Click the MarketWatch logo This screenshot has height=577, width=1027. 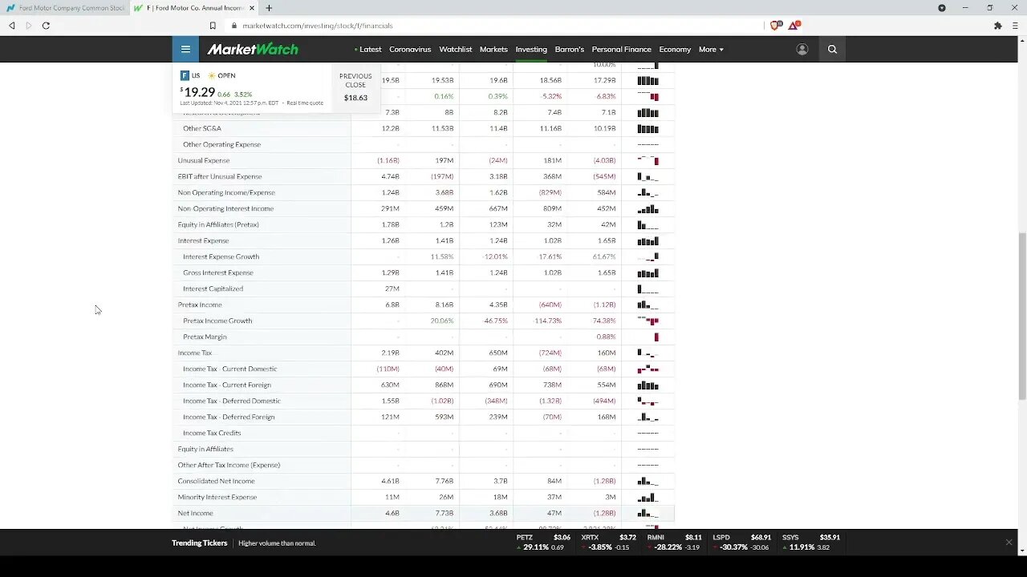pyautogui.click(x=253, y=49)
